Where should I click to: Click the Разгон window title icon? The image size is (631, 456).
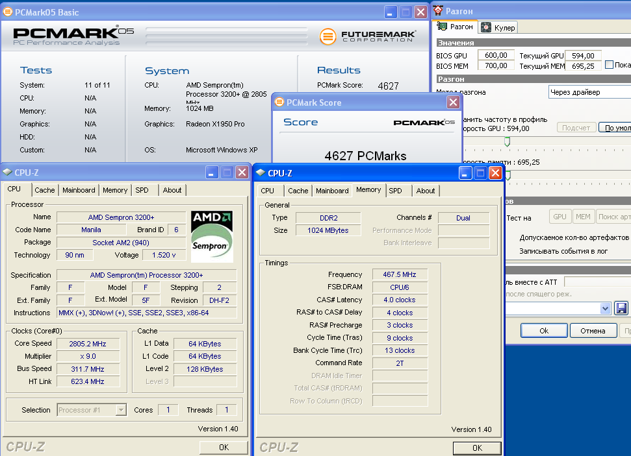(438, 11)
